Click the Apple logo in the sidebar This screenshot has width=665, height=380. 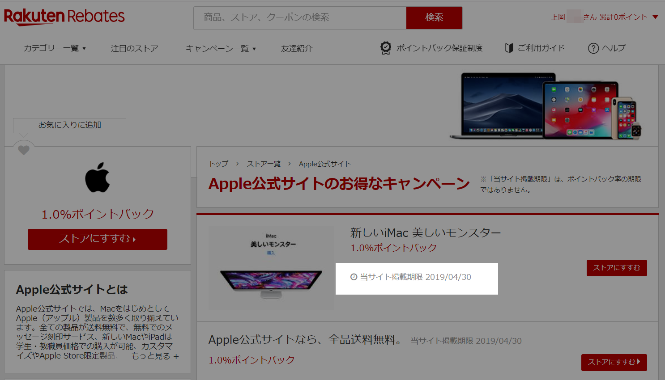(98, 177)
